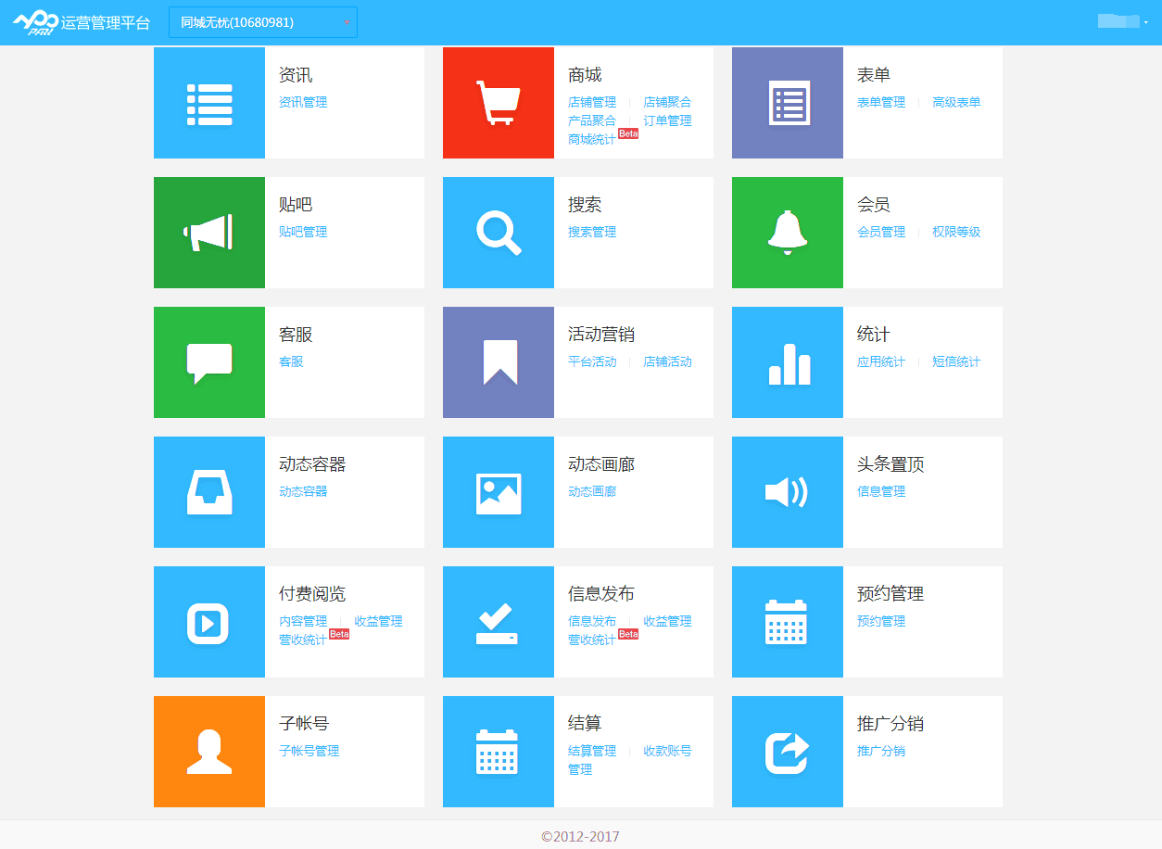The height and width of the screenshot is (849, 1162).
Task: Select the 信息发布 checkmark icon
Action: [x=498, y=621]
